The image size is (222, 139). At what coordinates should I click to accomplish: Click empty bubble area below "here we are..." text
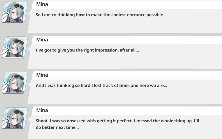pyautogui.click(x=124, y=97)
